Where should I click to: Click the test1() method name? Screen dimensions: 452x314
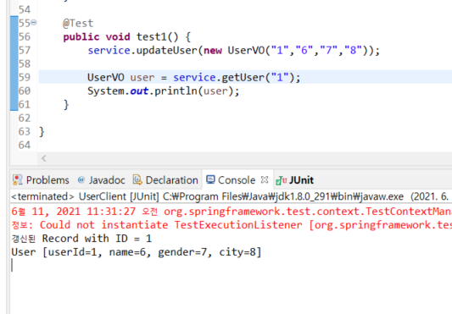click(x=158, y=37)
